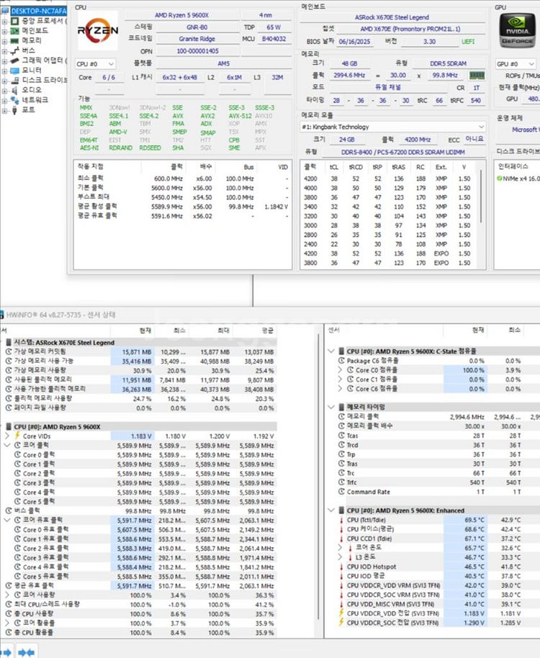Viewport: 540px width, 658px height.
Task: Expand the 코어 사용량 sensor row
Action: click(7, 595)
